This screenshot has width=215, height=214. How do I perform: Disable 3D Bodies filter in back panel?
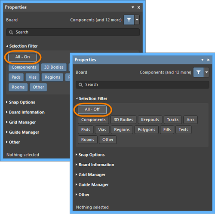coord(54,67)
